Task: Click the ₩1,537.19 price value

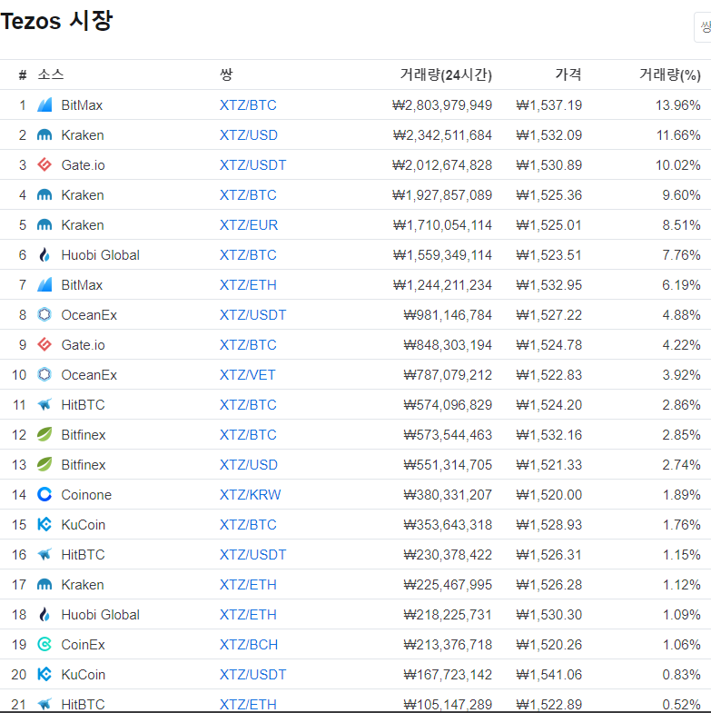Action: click(x=549, y=105)
